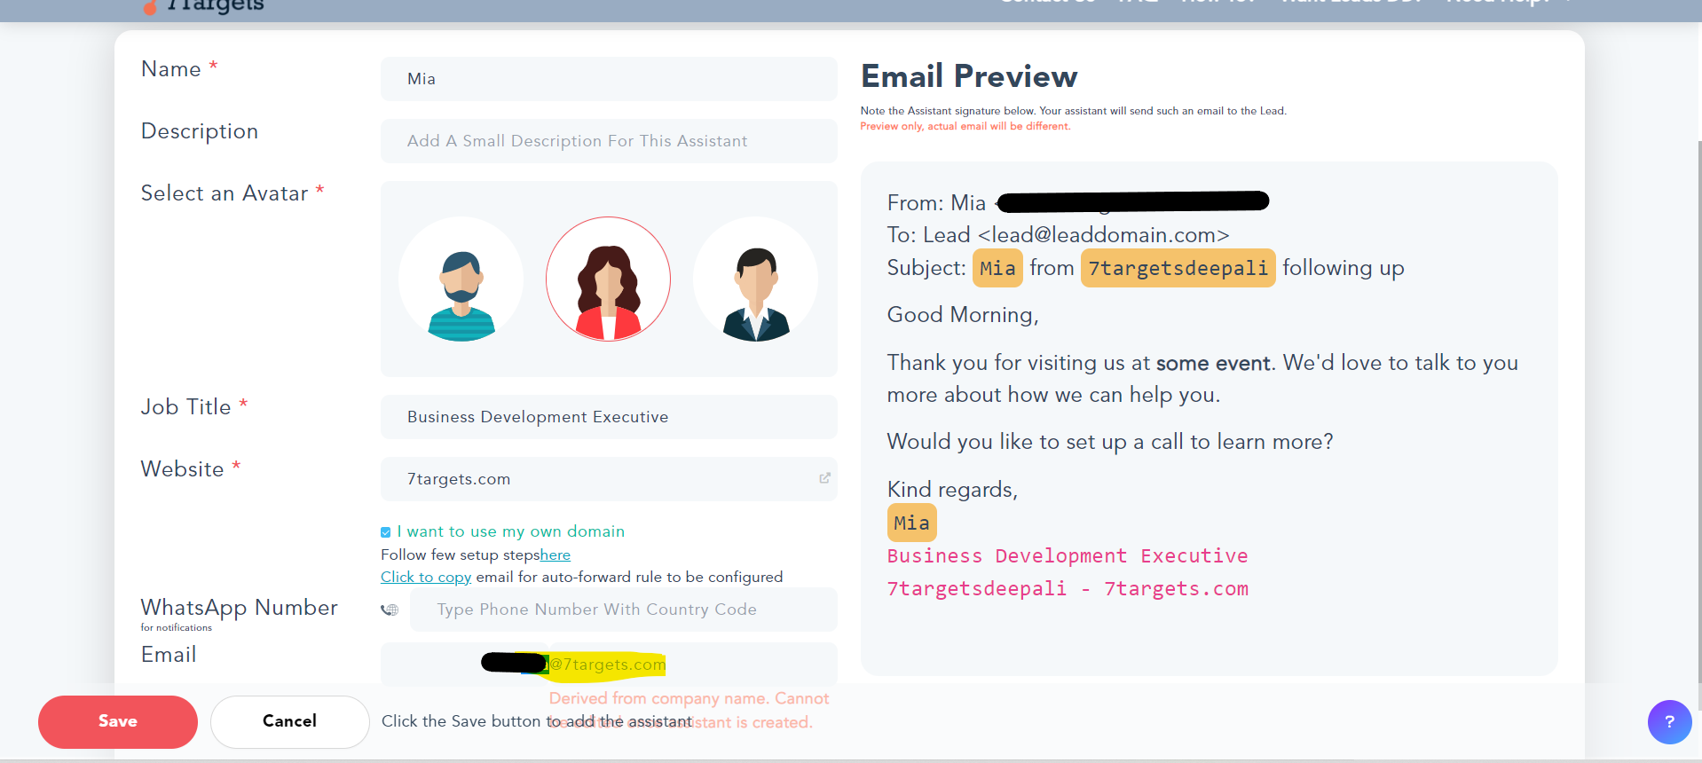Screen dimensions: 1702x763
Task: Click the 'Click to copy' email link
Action: tap(426, 577)
